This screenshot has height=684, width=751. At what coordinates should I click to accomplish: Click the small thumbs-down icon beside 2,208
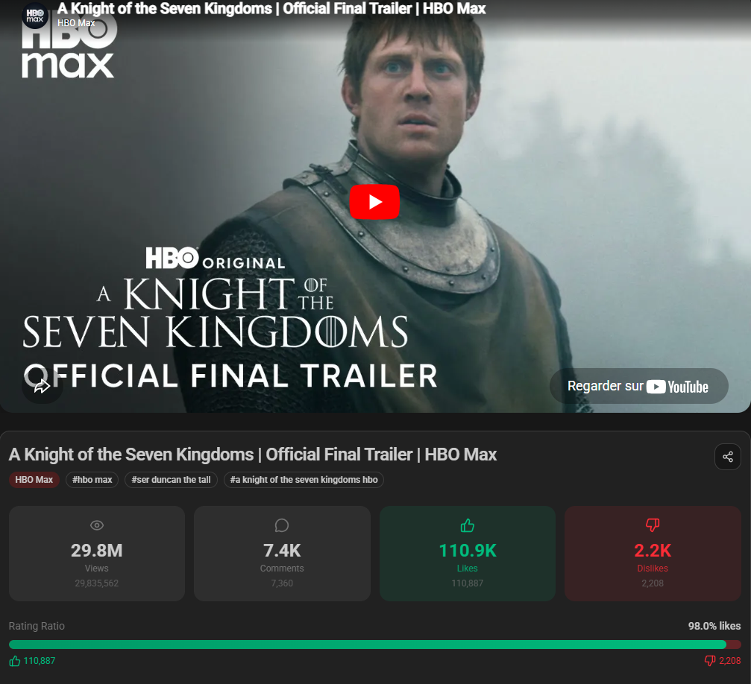(710, 661)
